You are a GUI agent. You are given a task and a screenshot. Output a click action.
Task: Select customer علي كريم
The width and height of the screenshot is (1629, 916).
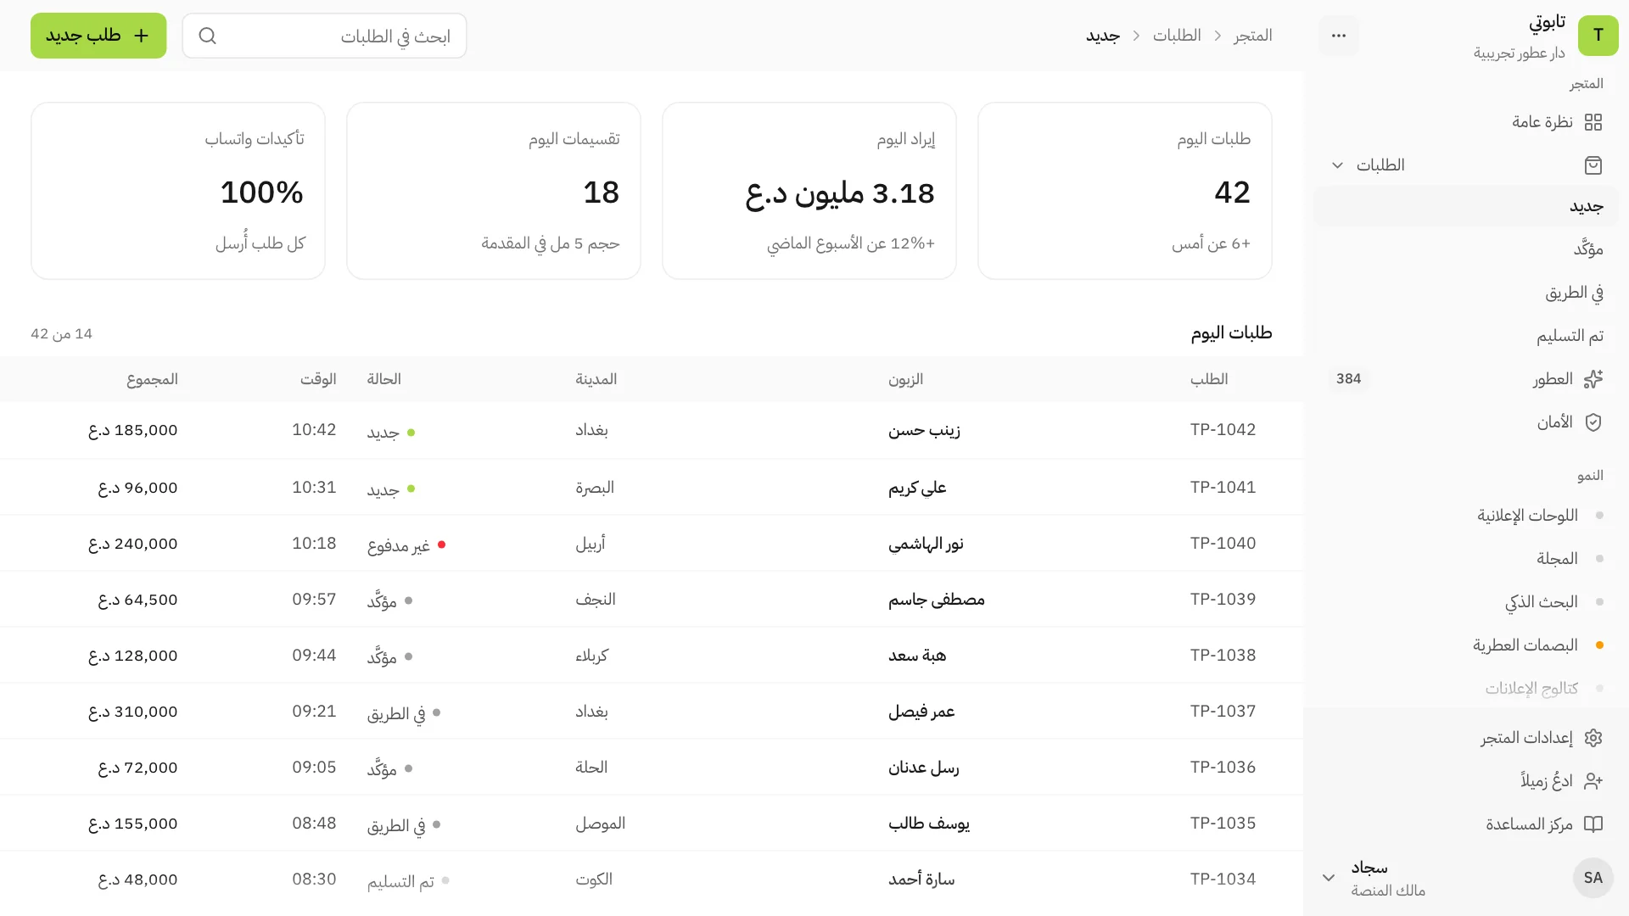click(917, 488)
